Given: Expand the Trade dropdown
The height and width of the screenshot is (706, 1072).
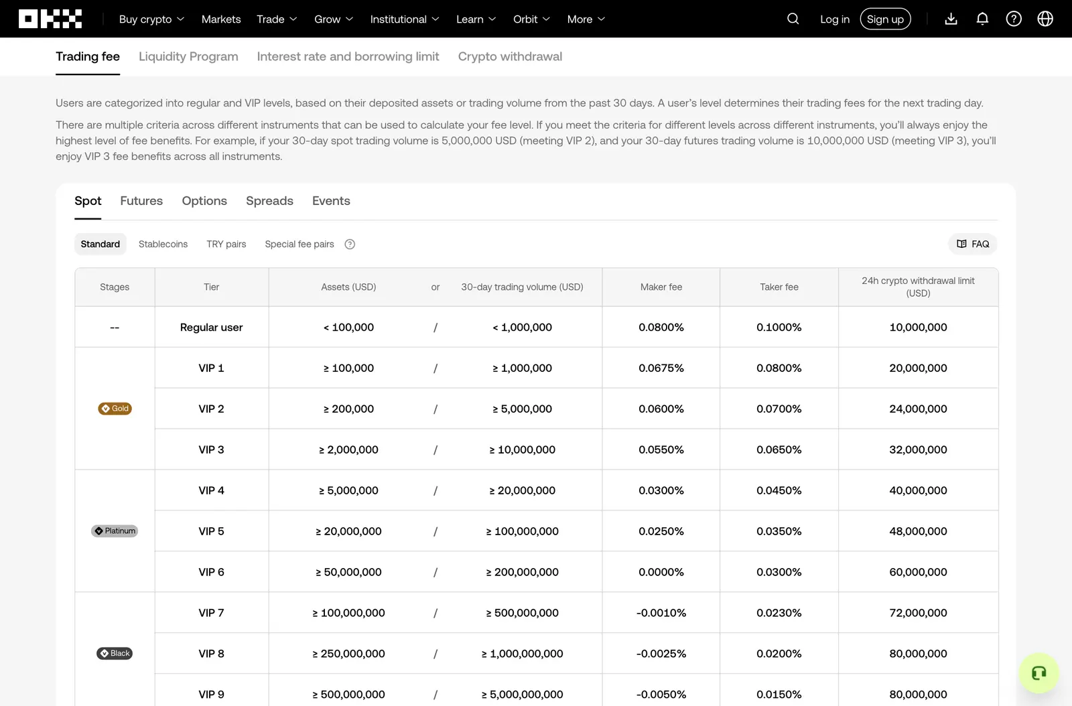Looking at the screenshot, I should tap(277, 19).
